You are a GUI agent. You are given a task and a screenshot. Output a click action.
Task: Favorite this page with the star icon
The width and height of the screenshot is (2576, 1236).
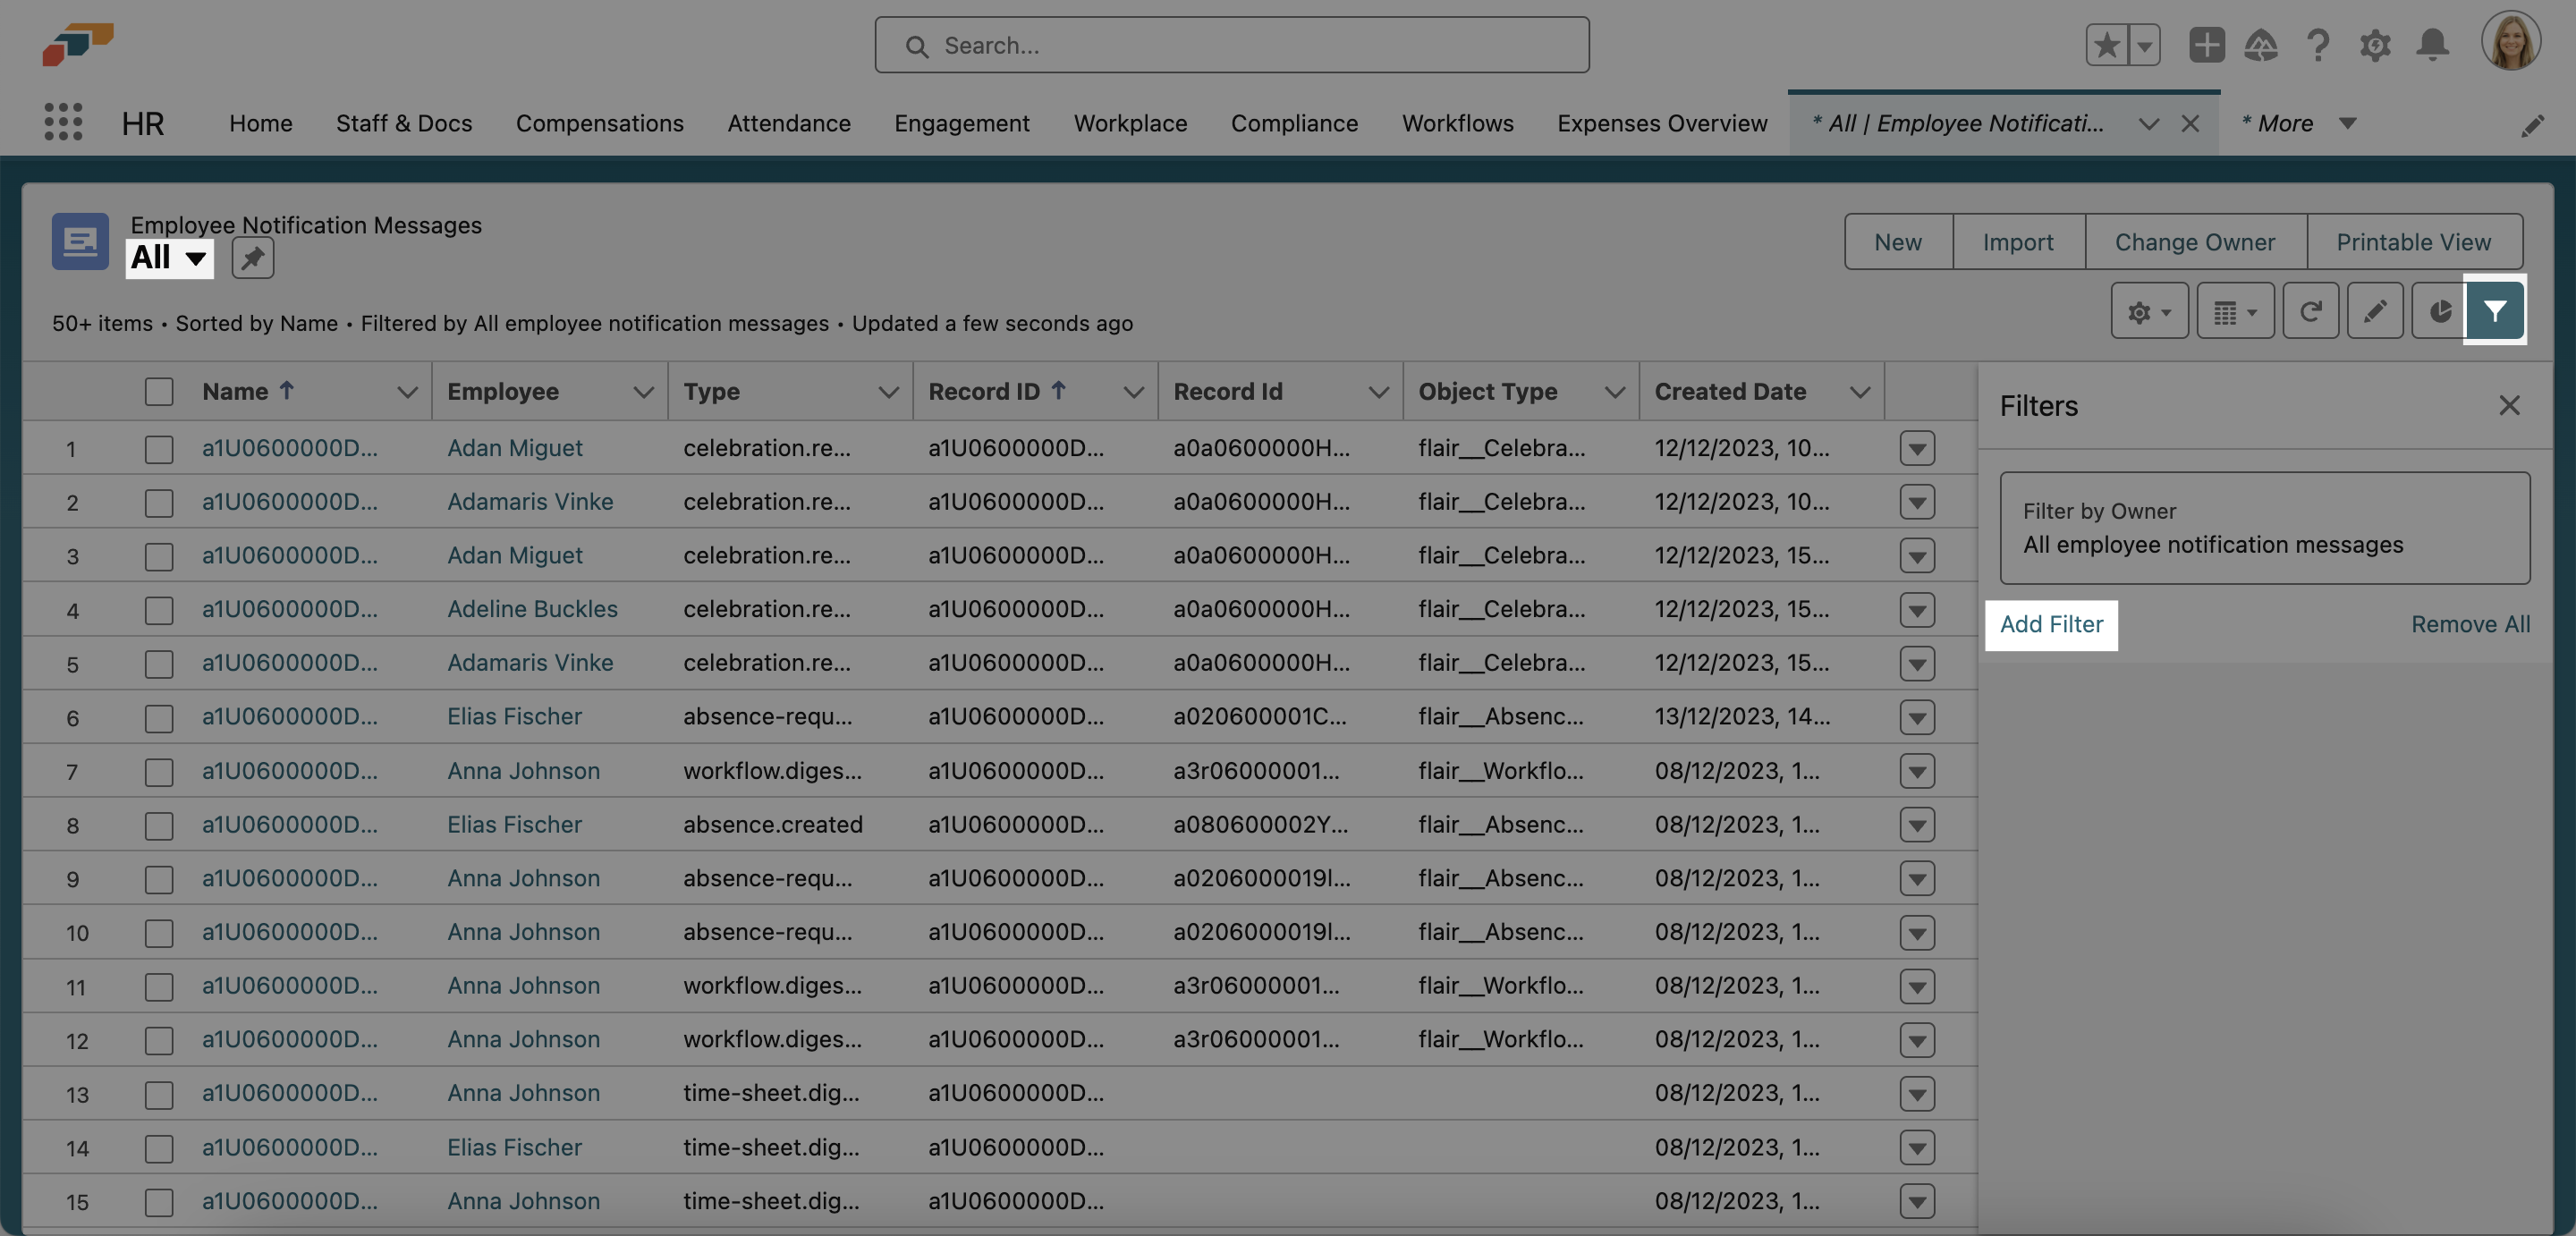point(2106,45)
